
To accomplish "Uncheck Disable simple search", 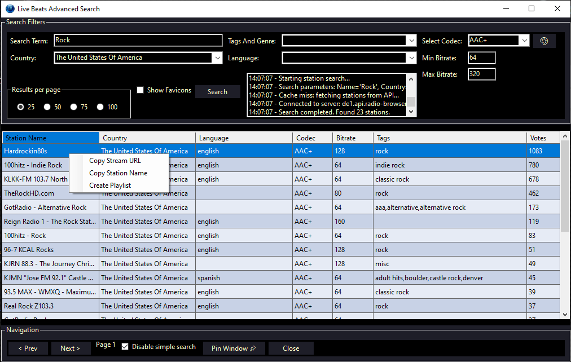I will (x=125, y=347).
